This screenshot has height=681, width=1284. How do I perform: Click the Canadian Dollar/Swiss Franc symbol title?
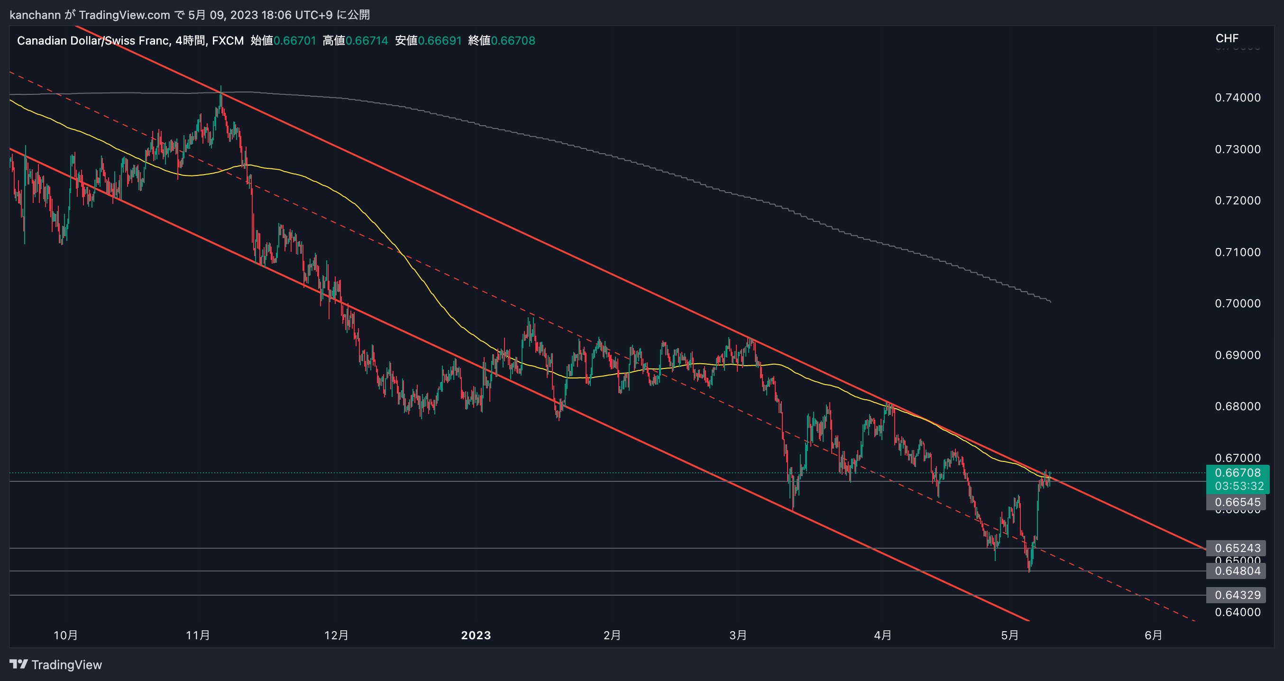tap(93, 40)
